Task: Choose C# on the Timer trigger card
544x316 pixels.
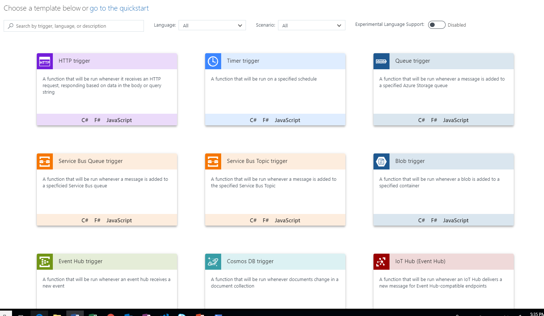Action: click(x=253, y=120)
